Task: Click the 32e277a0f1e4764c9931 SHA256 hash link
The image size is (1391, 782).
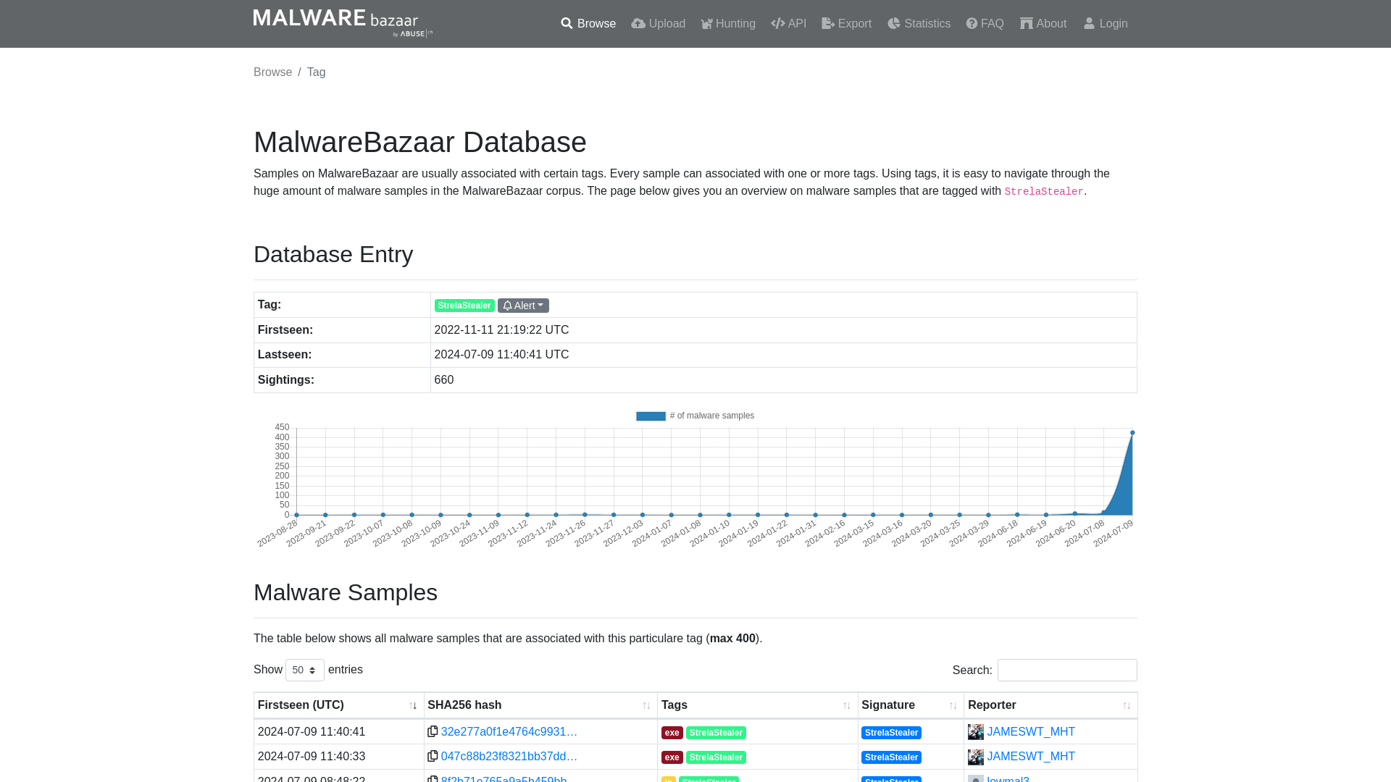Action: click(510, 731)
